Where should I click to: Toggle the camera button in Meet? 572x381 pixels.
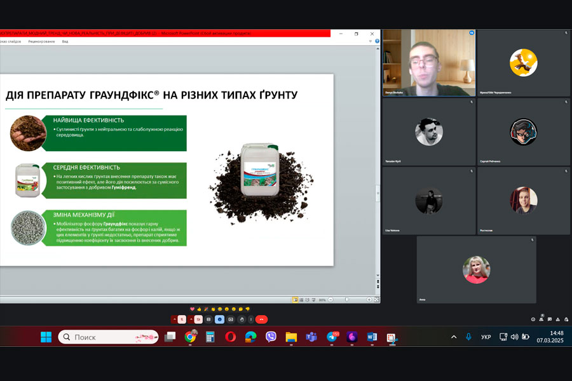pyautogui.click(x=198, y=319)
